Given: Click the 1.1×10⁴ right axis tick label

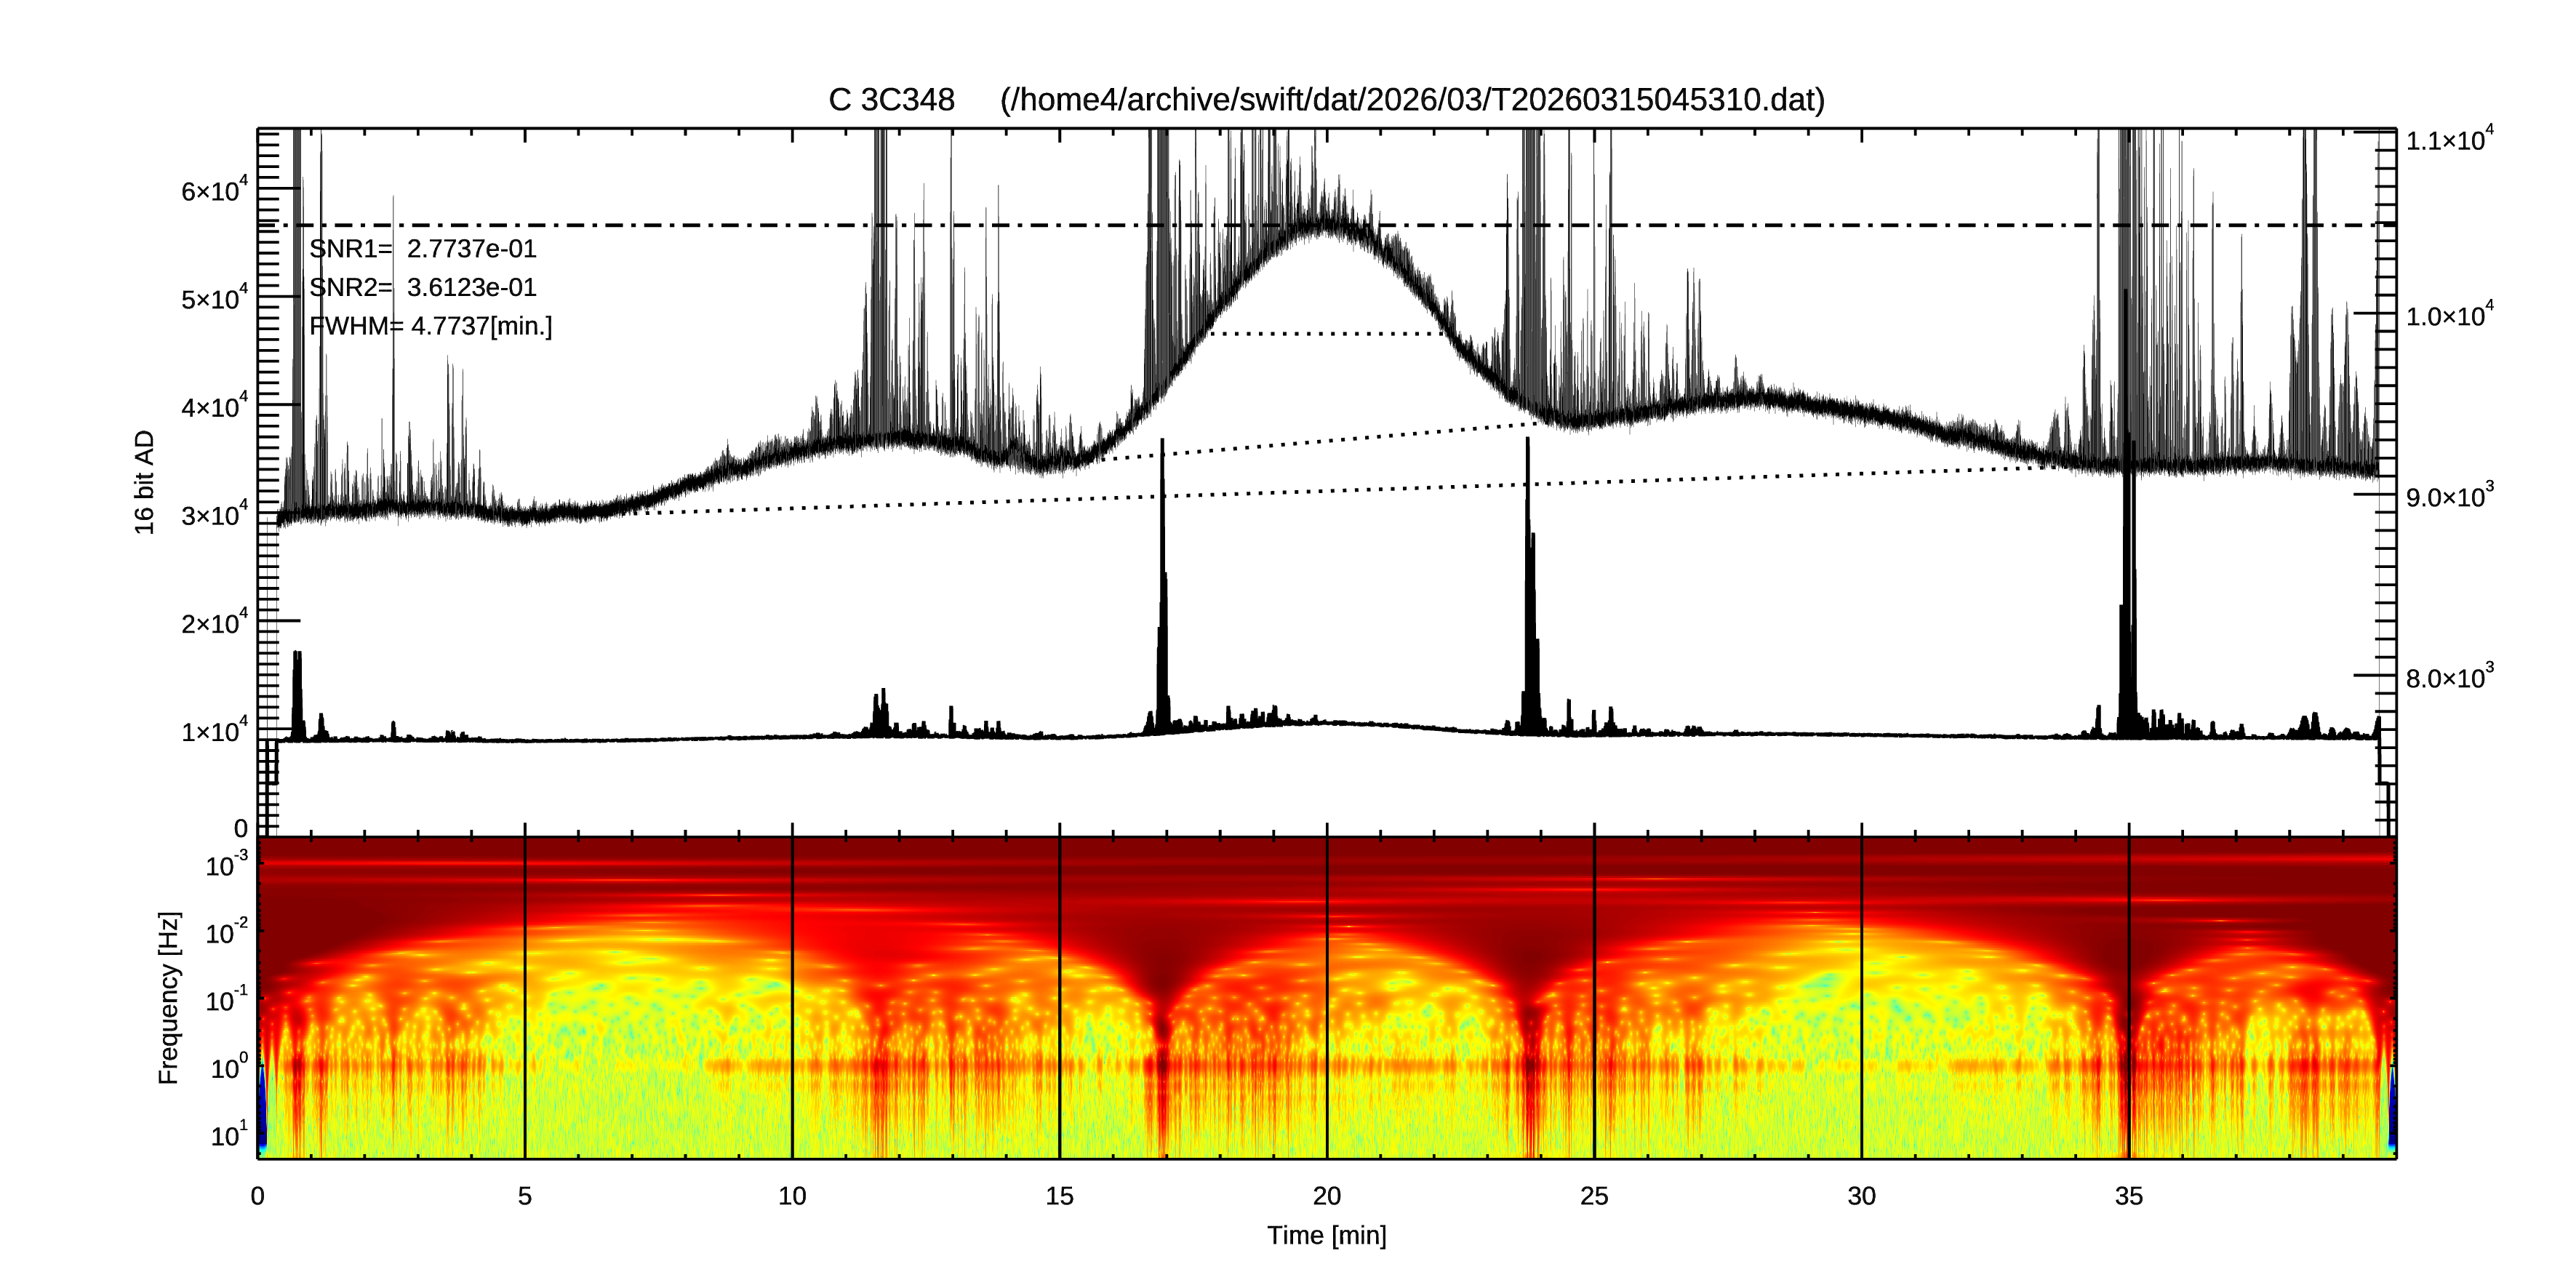Looking at the screenshot, I should click(x=2448, y=140).
